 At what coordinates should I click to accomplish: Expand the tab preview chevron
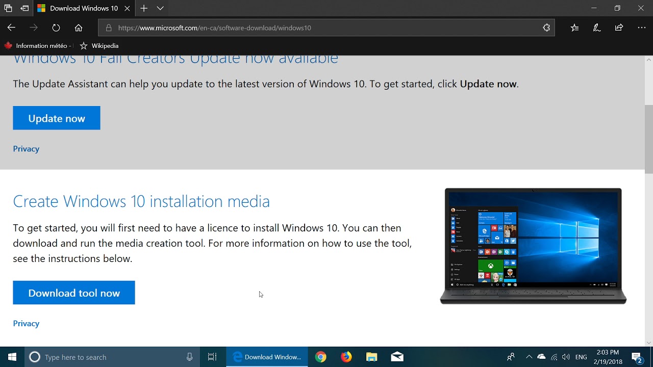160,8
